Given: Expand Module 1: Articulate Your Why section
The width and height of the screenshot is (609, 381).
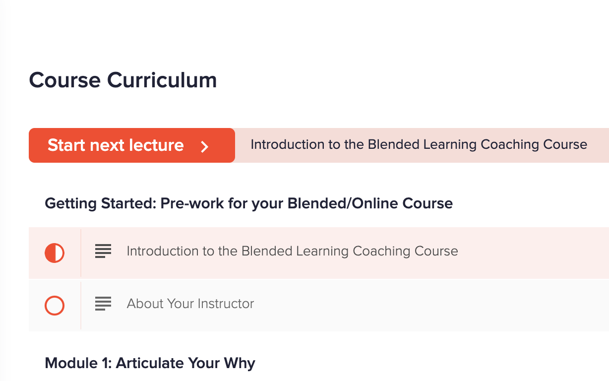Looking at the screenshot, I should (150, 363).
